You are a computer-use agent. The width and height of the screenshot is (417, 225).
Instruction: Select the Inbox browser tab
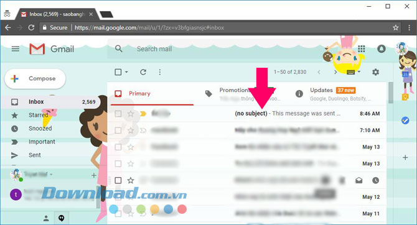57,14
